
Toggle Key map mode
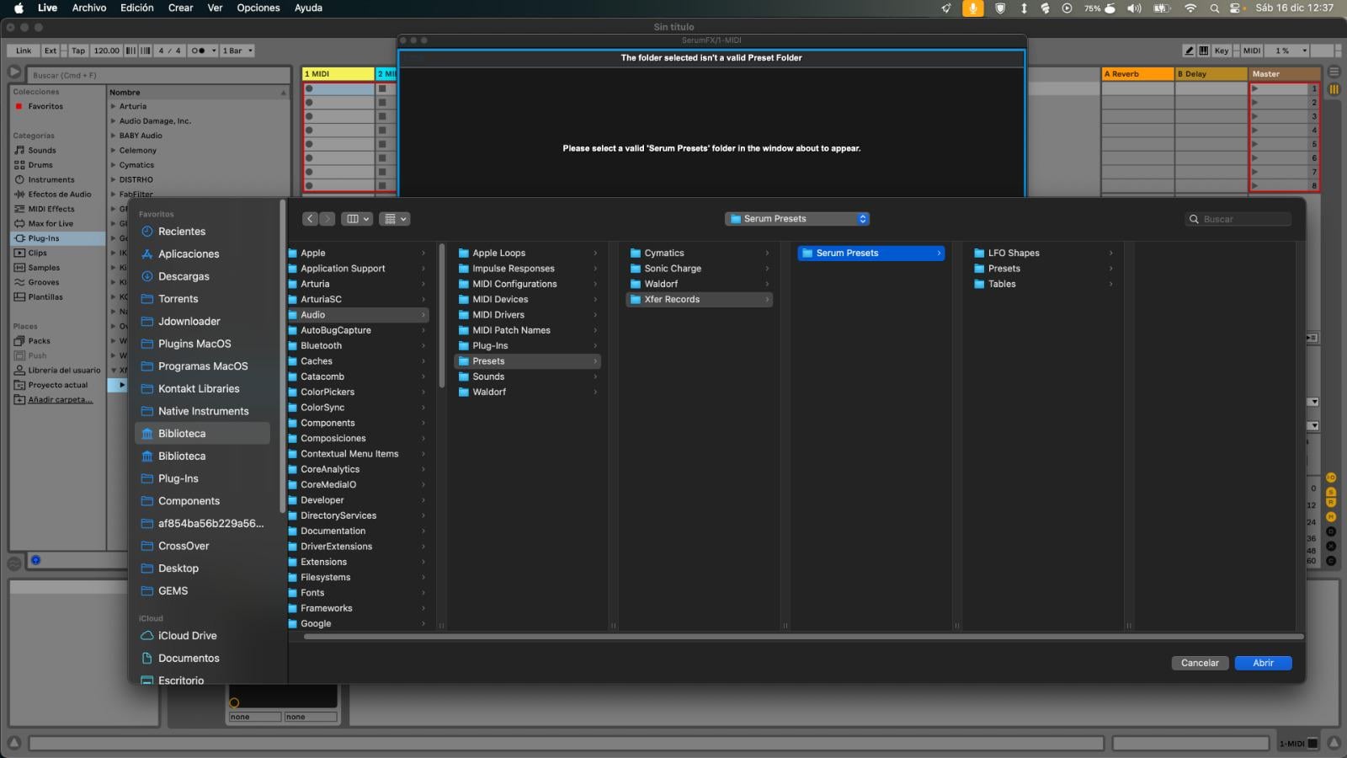pyautogui.click(x=1222, y=51)
